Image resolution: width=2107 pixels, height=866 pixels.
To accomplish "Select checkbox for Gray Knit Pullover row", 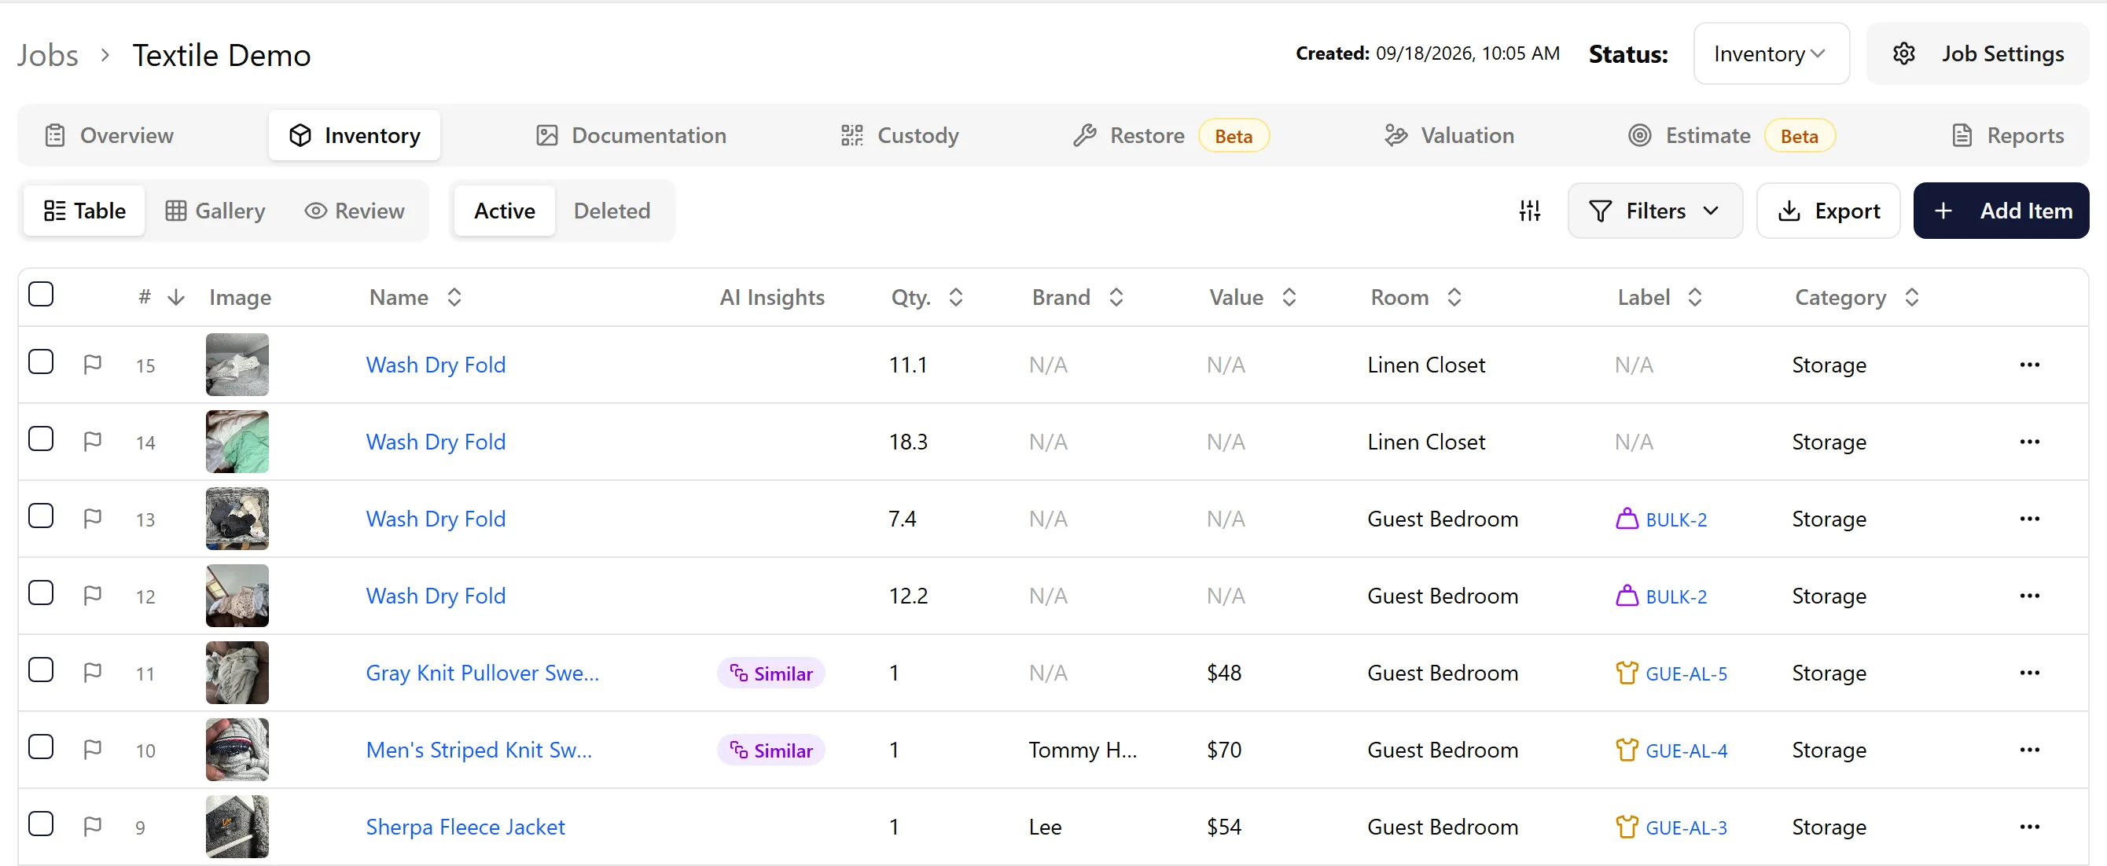I will click(41, 669).
